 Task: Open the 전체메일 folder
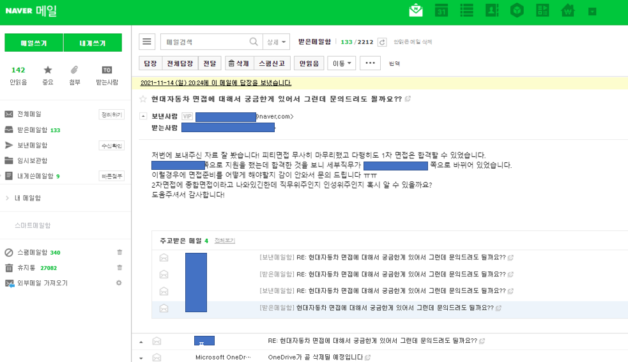point(29,114)
